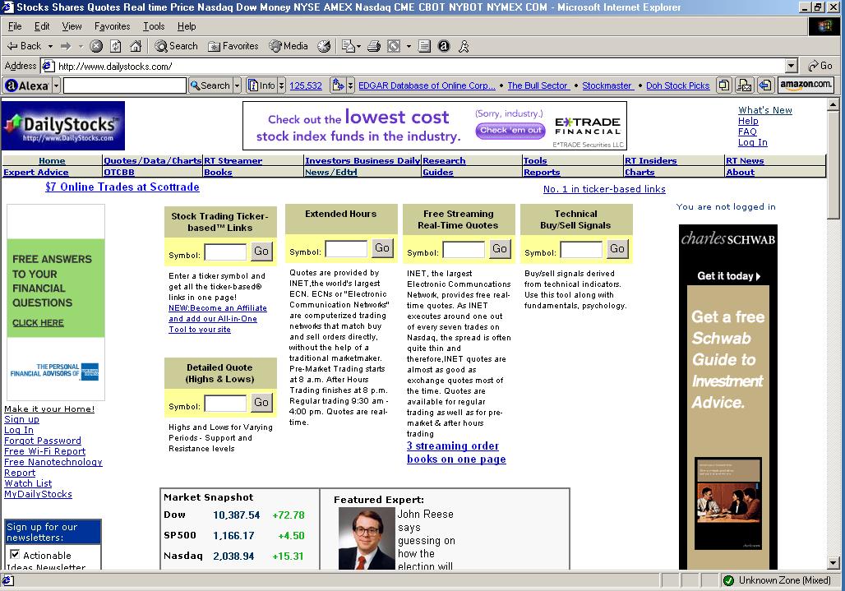Expand the Alexa related links dropdown
Image resolution: width=845 pixels, height=591 pixels.
350,85
